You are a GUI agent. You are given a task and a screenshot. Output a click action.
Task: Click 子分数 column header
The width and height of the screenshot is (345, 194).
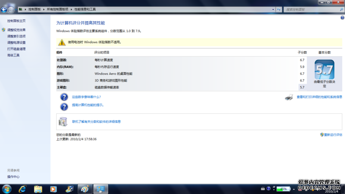point(302,53)
